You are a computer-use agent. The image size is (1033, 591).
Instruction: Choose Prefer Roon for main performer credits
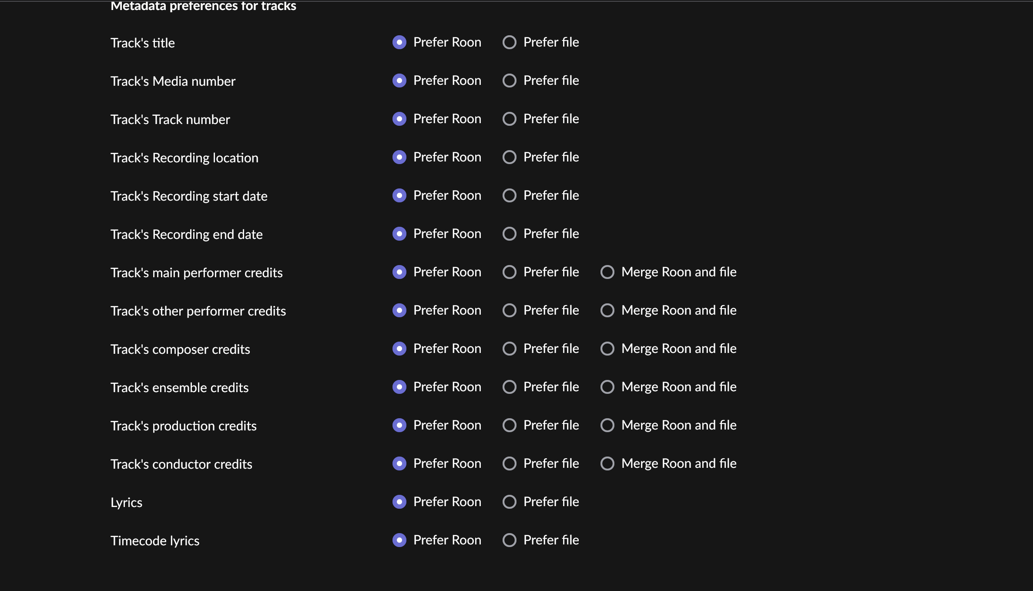coord(399,272)
